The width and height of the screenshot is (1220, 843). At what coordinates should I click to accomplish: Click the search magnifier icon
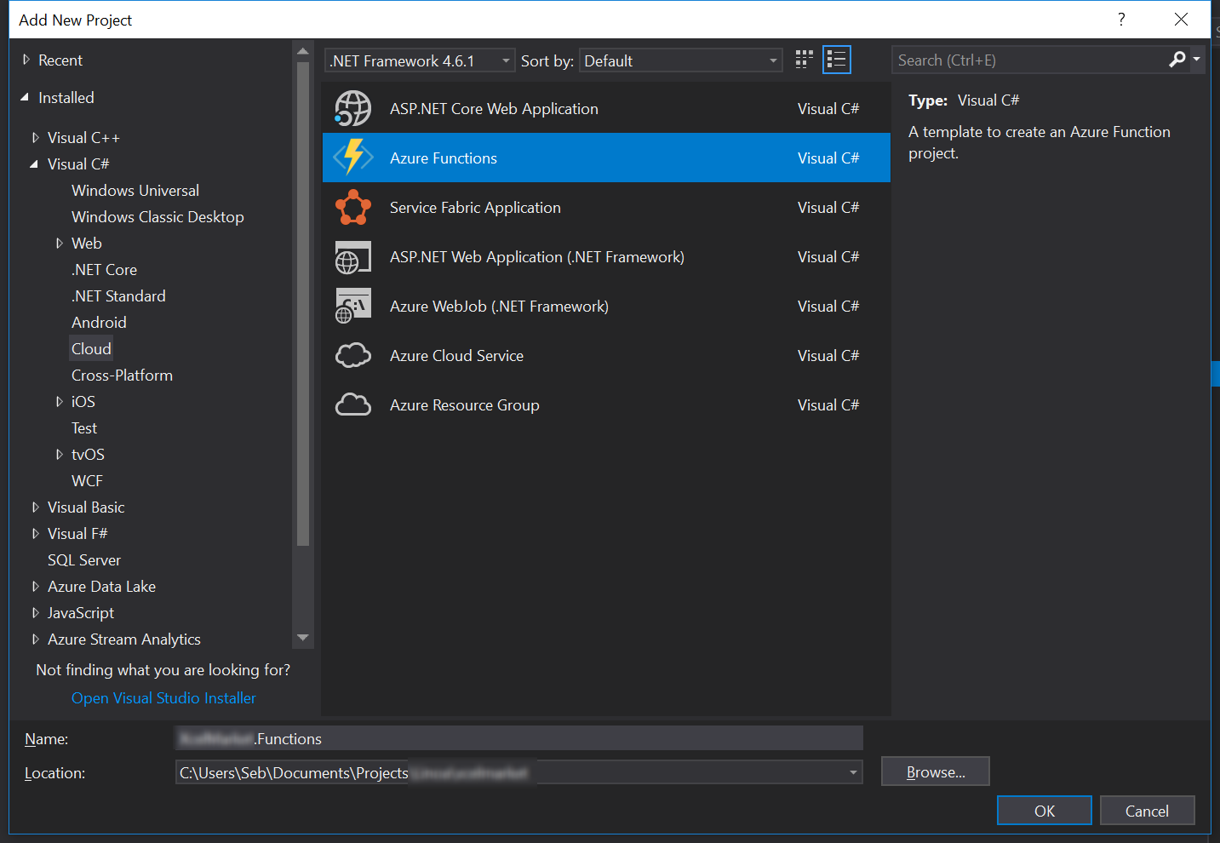pyautogui.click(x=1177, y=60)
